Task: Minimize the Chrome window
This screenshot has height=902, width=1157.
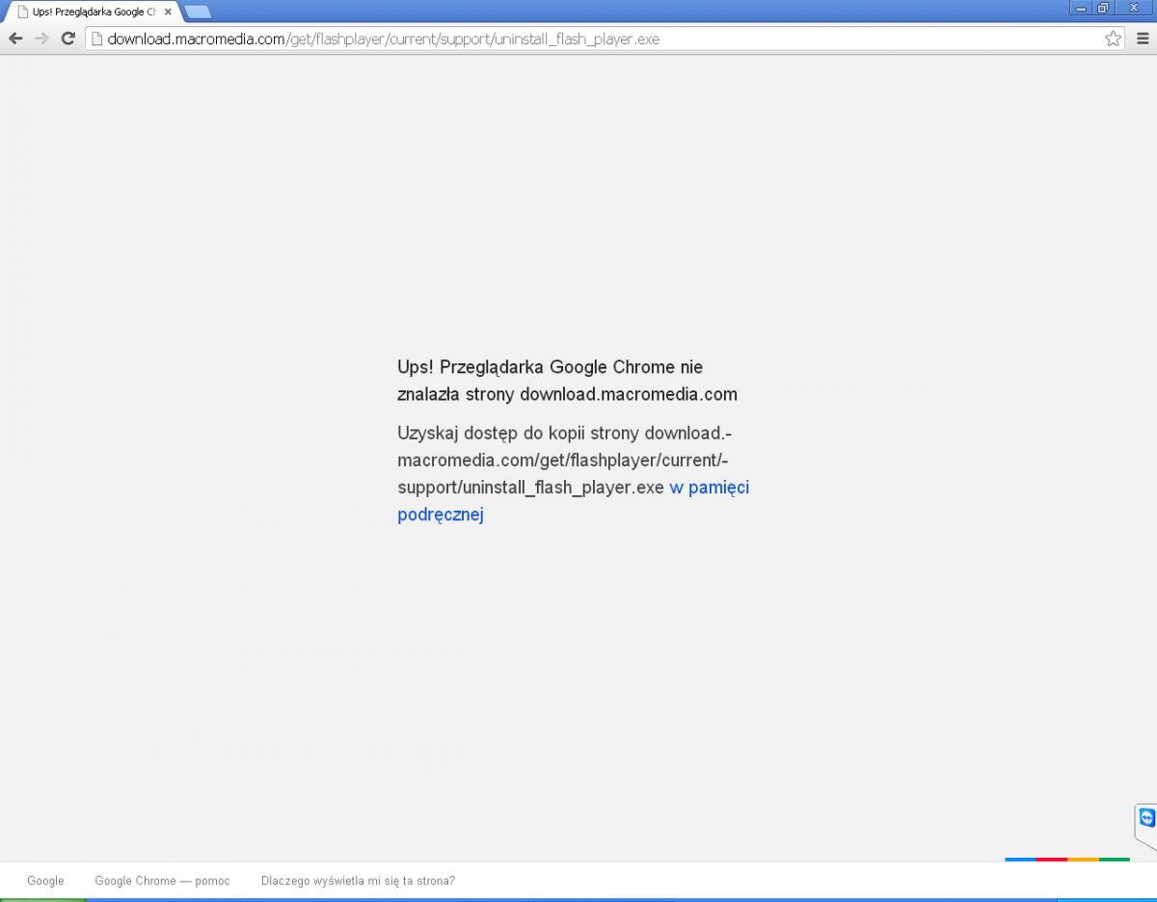Action: click(1080, 7)
